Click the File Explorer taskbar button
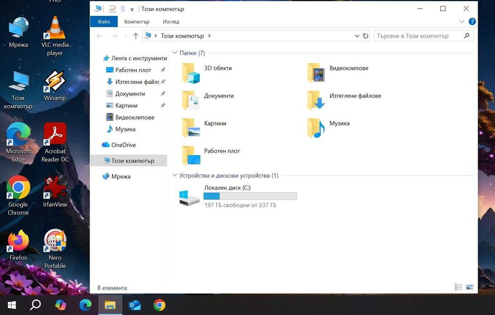The image size is (495, 315). click(110, 305)
